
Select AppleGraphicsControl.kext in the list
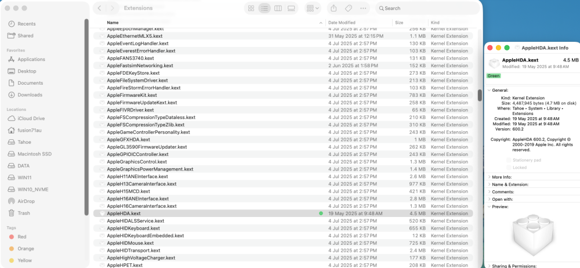283,162
